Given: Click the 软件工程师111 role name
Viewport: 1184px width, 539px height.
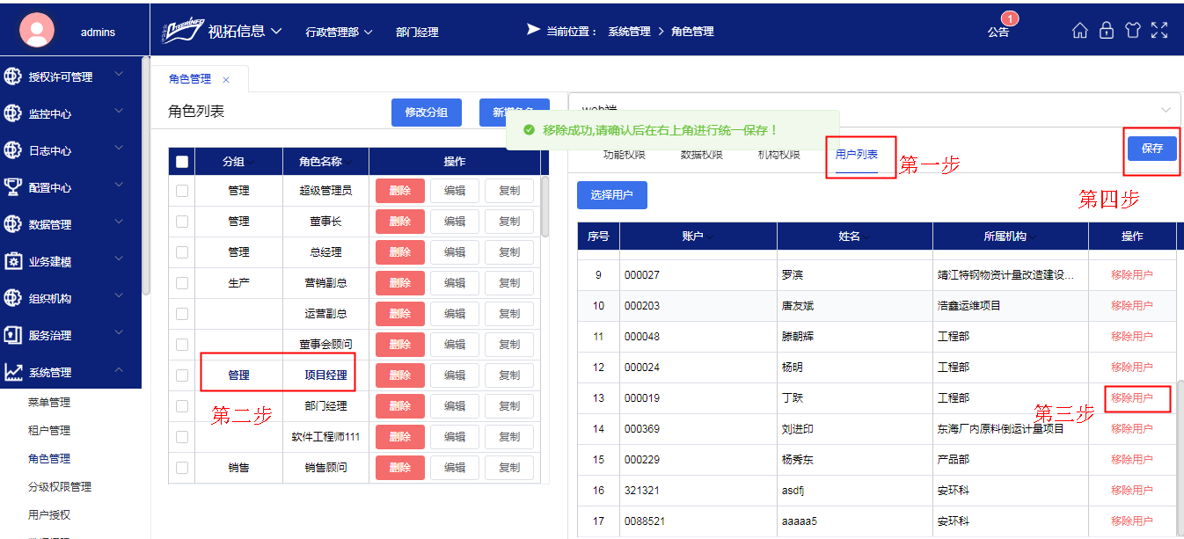Looking at the screenshot, I should point(326,437).
